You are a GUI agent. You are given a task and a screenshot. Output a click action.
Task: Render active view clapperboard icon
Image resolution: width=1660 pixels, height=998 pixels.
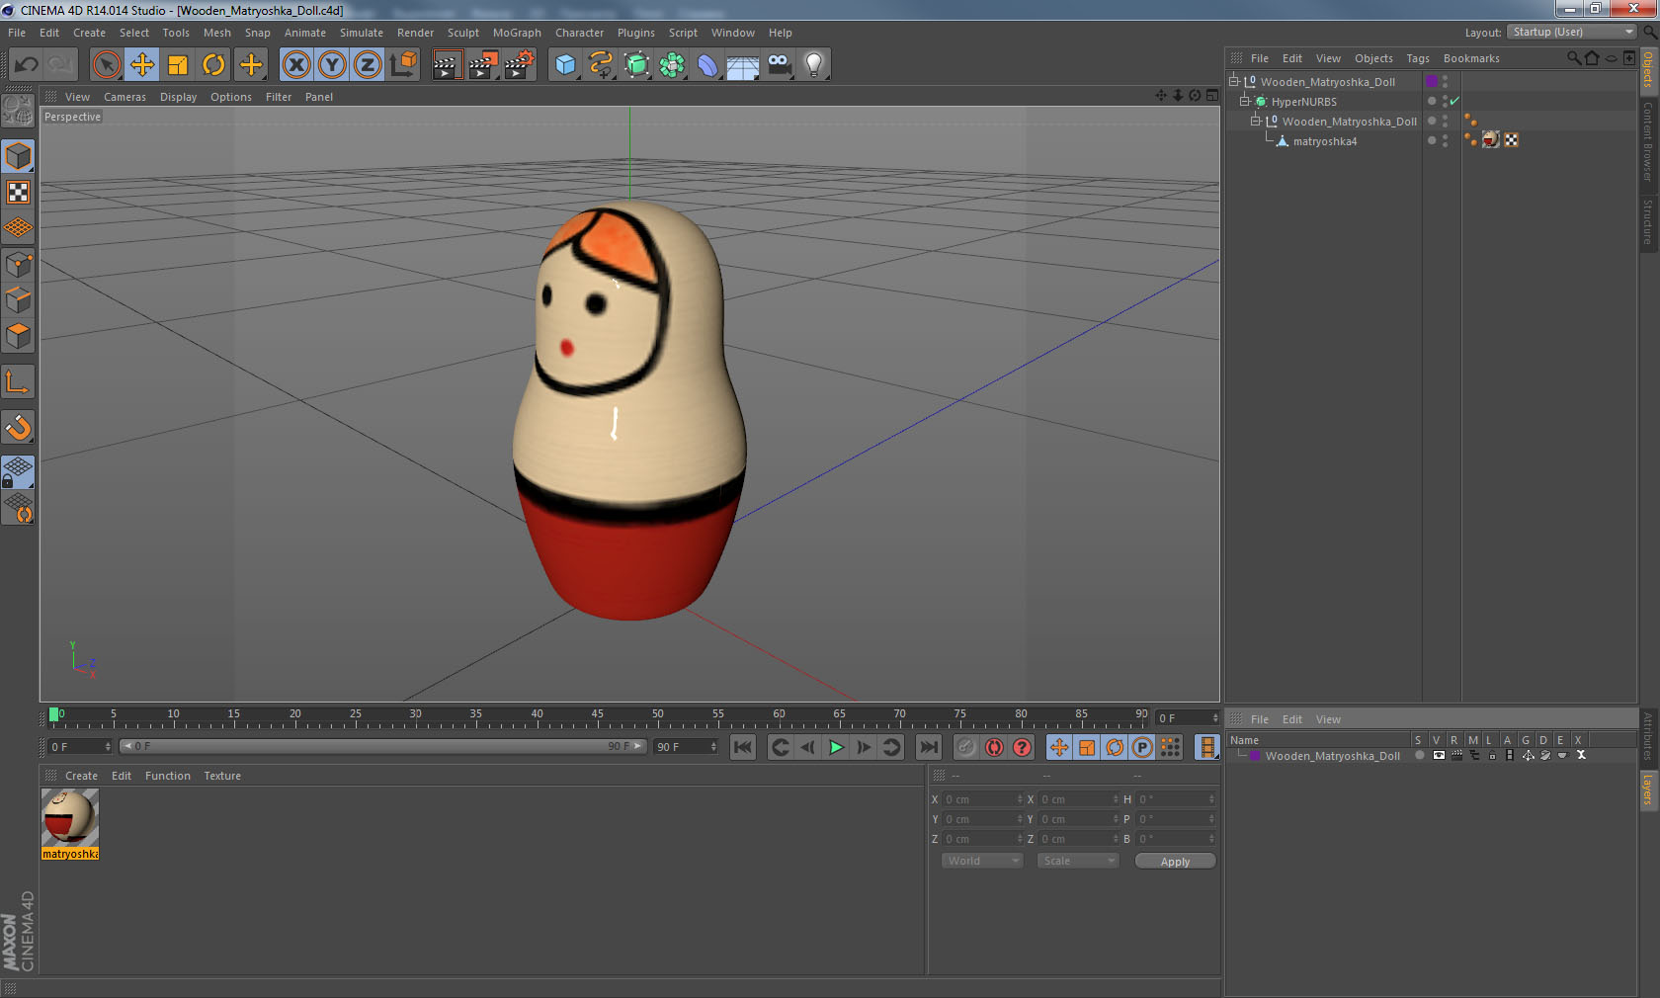pos(447,65)
